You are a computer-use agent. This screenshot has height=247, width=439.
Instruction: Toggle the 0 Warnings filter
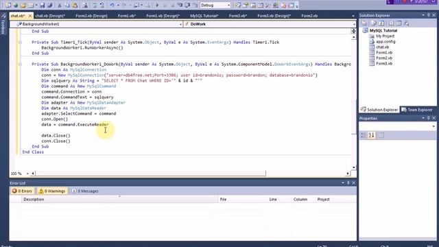tap(52, 191)
